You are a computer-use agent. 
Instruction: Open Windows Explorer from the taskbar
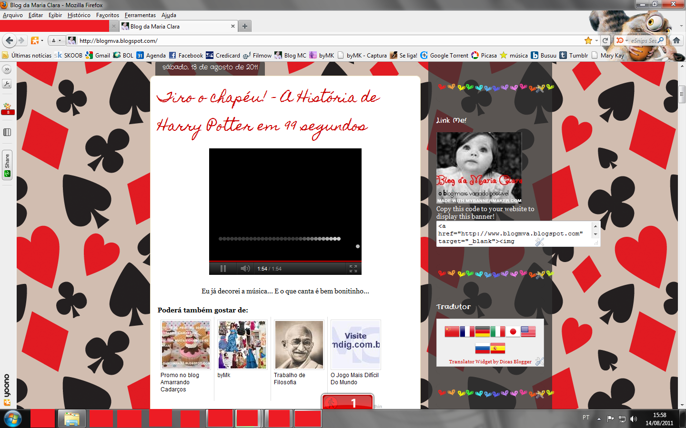[71, 419]
